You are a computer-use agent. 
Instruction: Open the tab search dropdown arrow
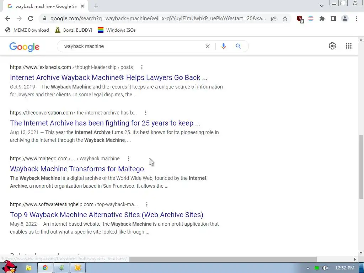[321, 6]
